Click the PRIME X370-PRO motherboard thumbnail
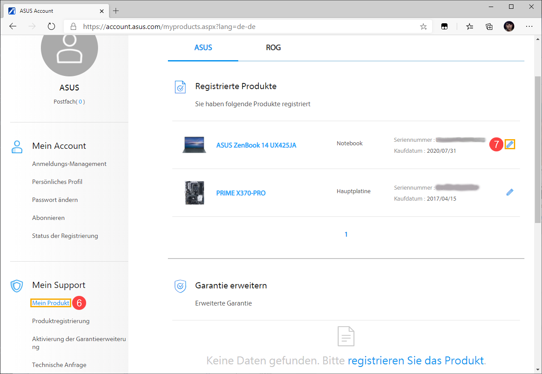This screenshot has width=542, height=374. pyautogui.click(x=194, y=193)
